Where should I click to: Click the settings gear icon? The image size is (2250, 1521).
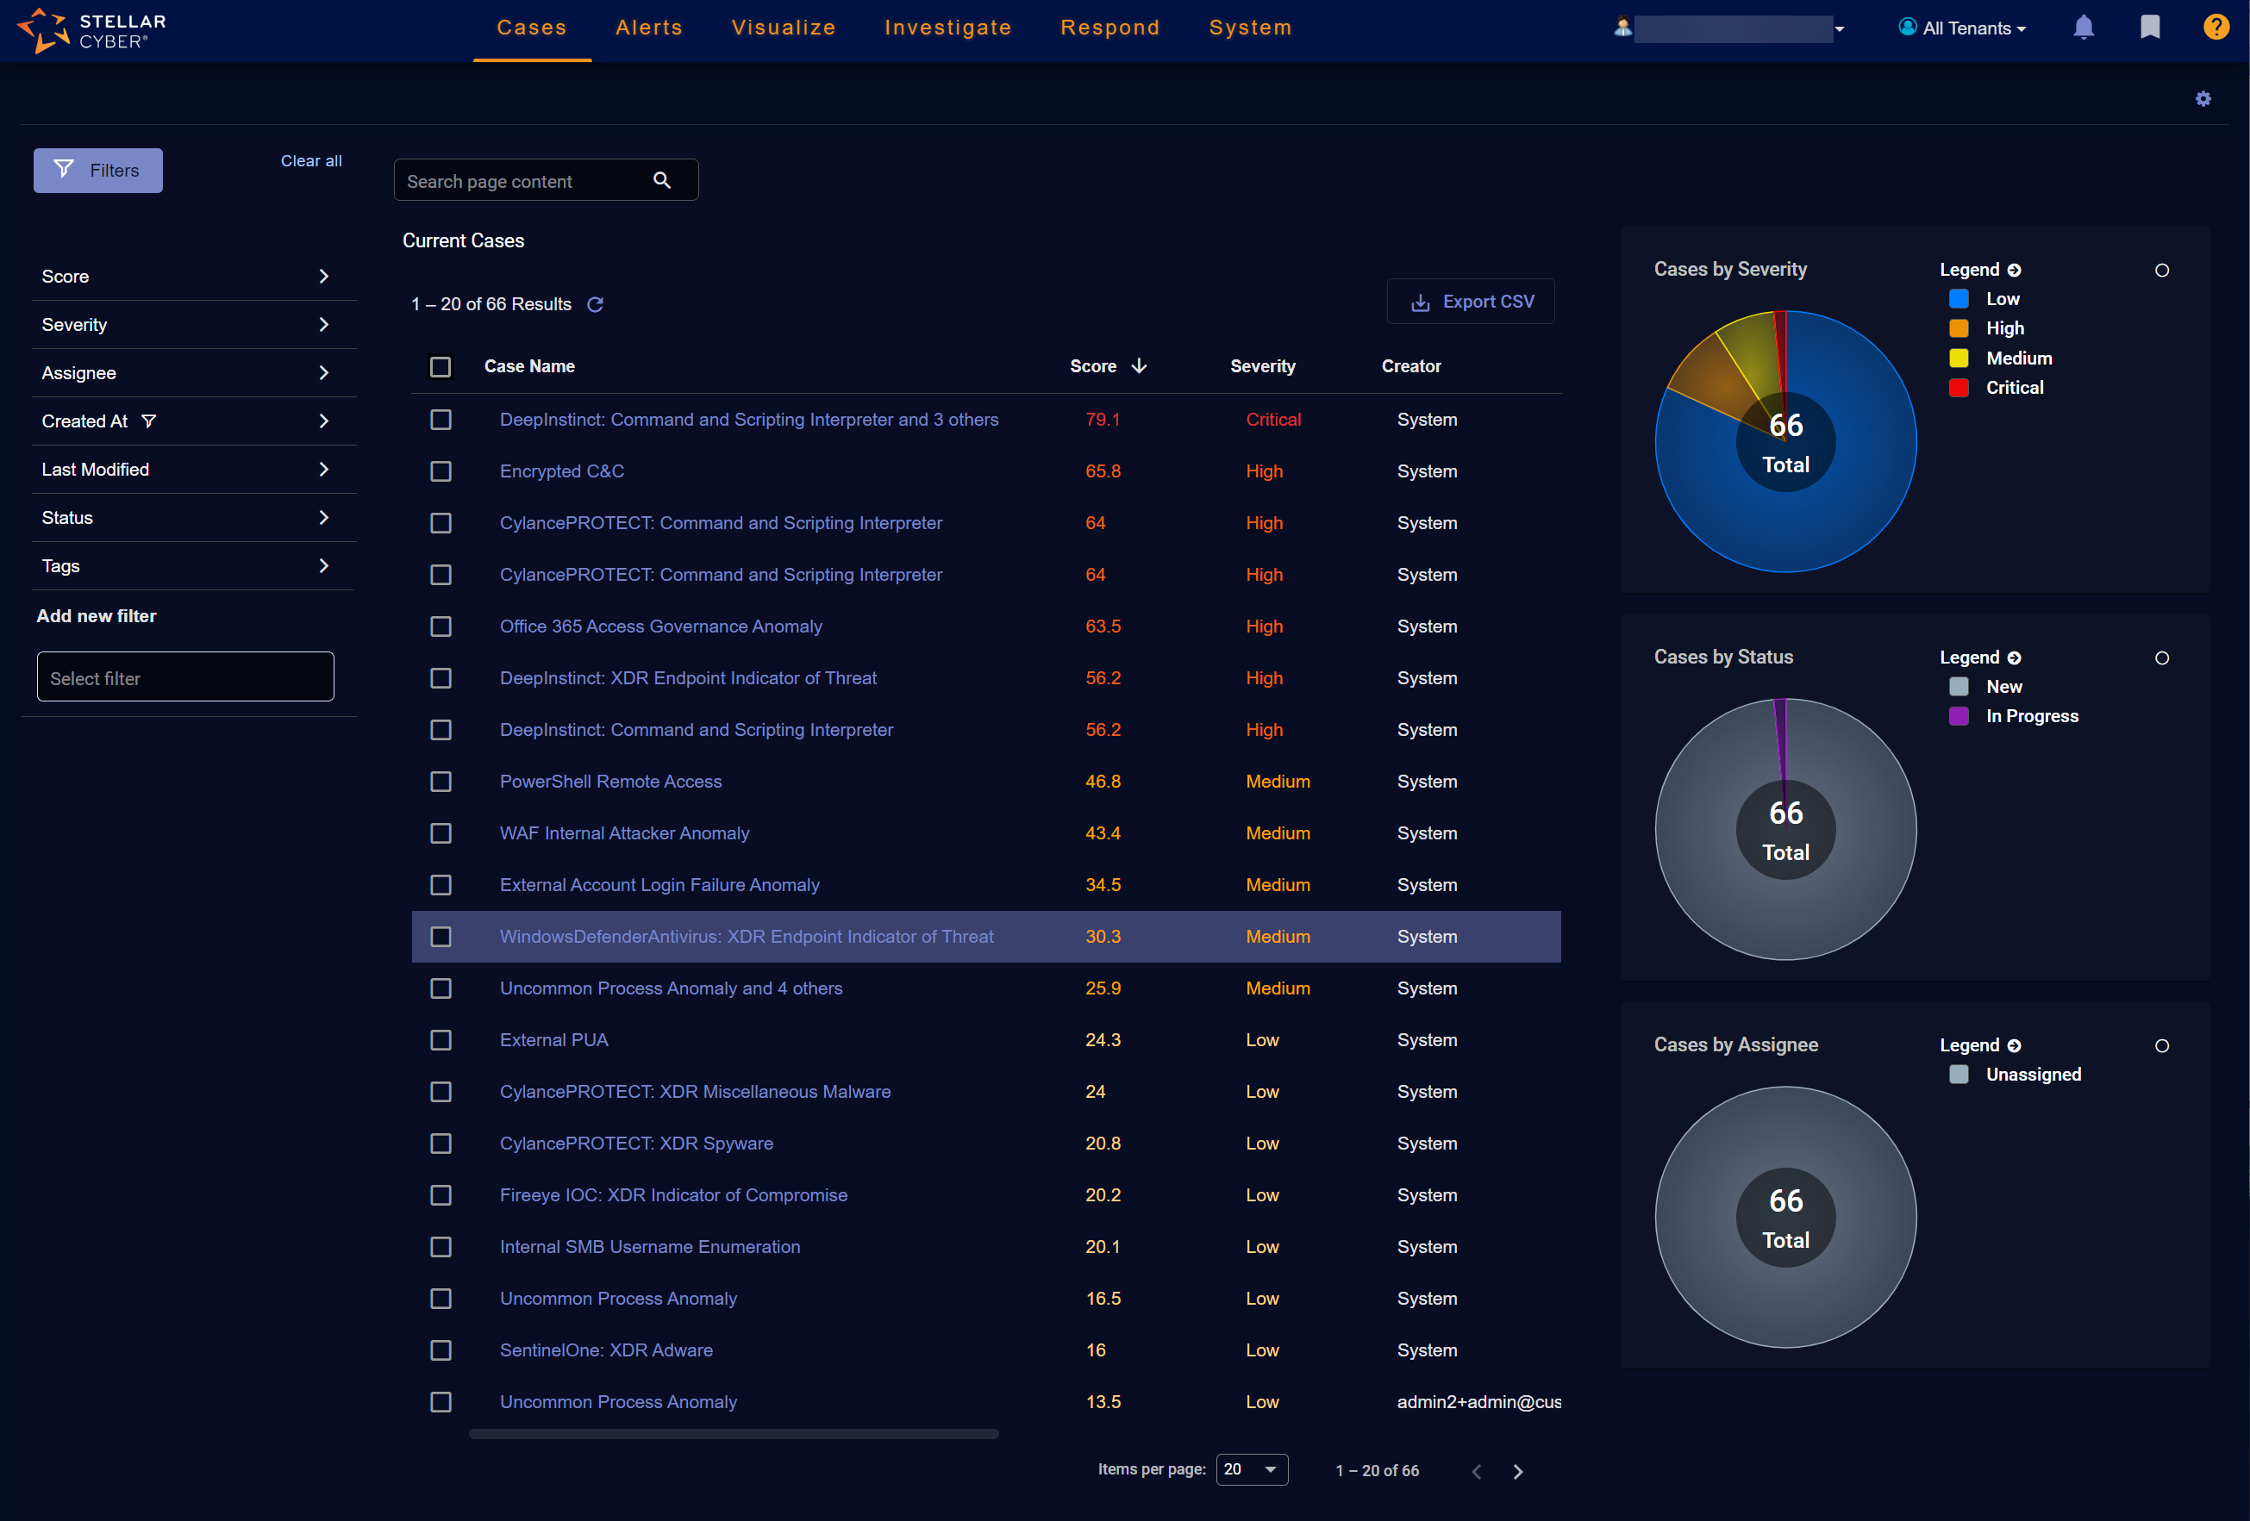pos(2203,99)
